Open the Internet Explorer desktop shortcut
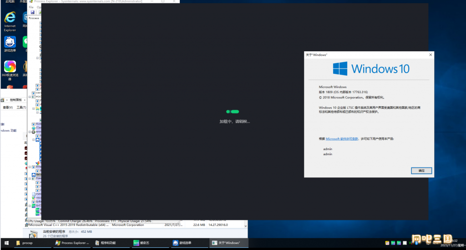The width and height of the screenshot is (466, 250). click(10, 22)
